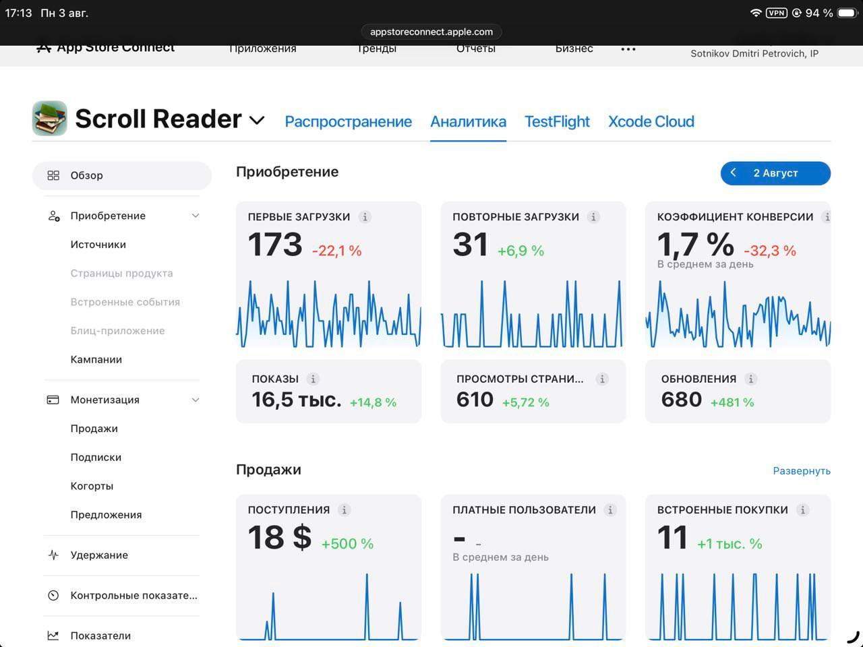863x647 pixels.
Task: Open info icon next to ВСТРОЕННЫЕ ПОКУПКИ
Action: [x=802, y=510]
